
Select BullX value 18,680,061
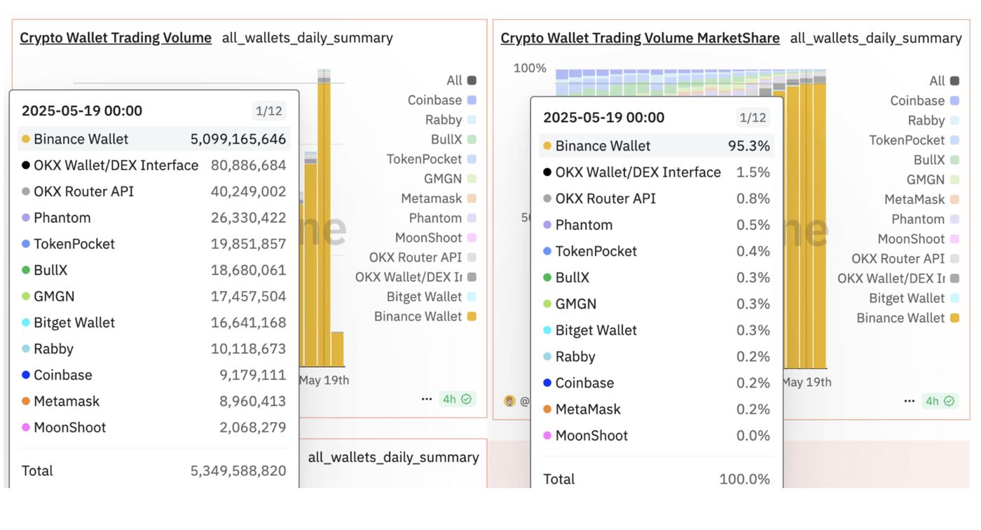tap(249, 270)
